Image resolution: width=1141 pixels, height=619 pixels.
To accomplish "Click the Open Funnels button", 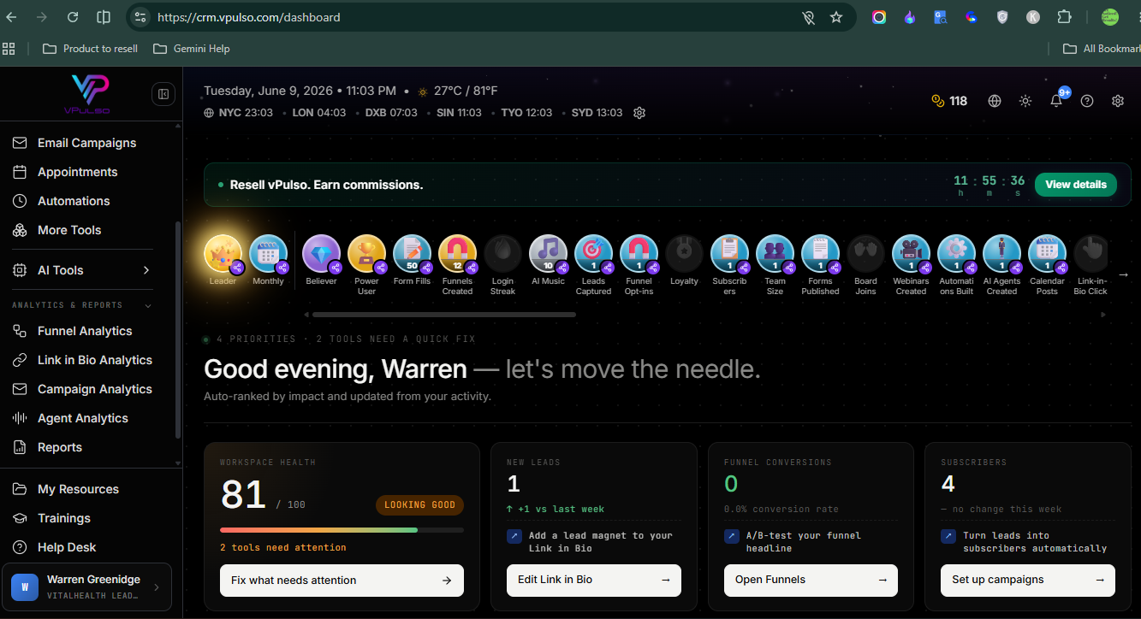I will coord(811,581).
